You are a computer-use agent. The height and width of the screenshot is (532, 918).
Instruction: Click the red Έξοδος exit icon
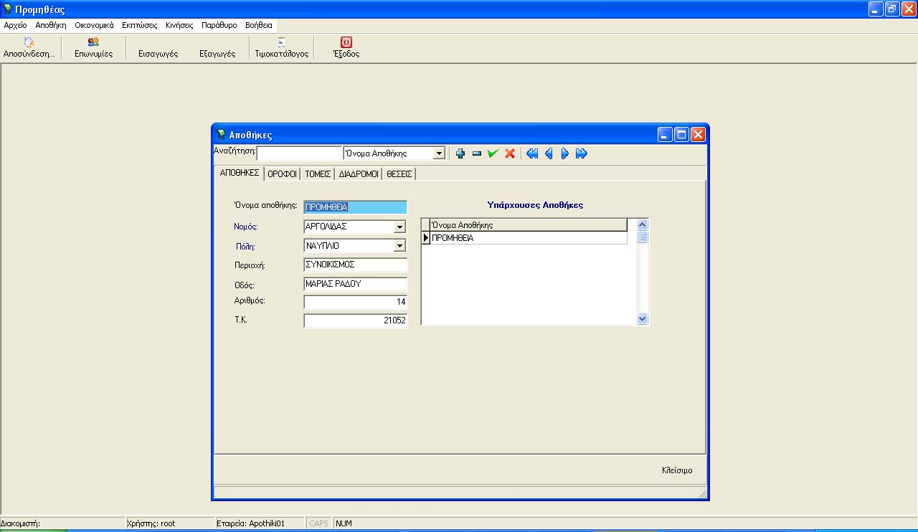point(346,42)
